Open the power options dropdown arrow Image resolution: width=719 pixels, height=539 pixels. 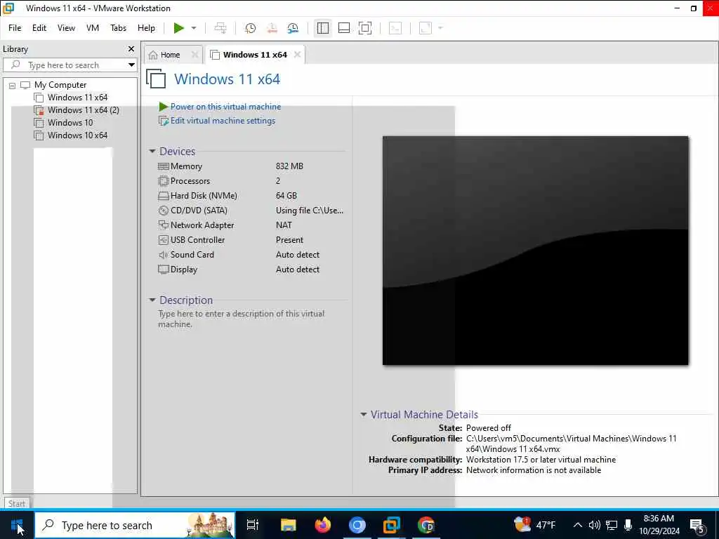194,28
